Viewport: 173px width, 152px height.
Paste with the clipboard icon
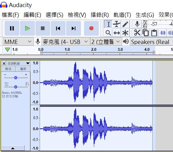click(154, 33)
